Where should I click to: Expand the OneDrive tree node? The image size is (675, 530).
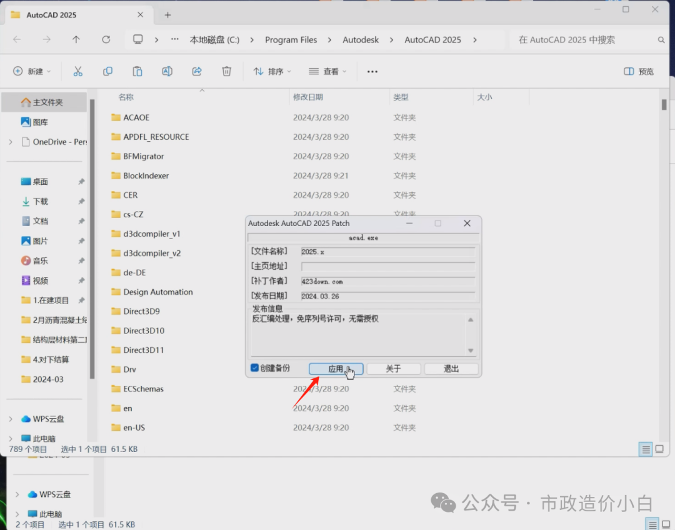[x=11, y=142]
